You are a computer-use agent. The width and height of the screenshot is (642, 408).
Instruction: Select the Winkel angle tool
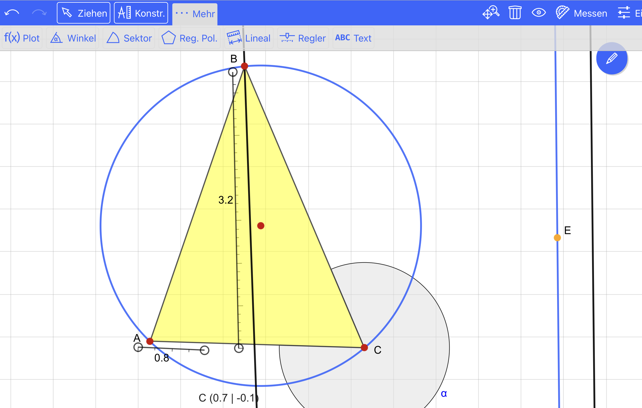click(x=73, y=38)
